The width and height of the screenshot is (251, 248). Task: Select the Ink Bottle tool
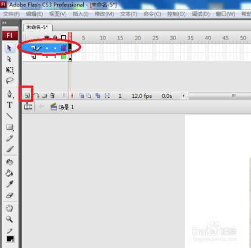[x=10, y=162]
